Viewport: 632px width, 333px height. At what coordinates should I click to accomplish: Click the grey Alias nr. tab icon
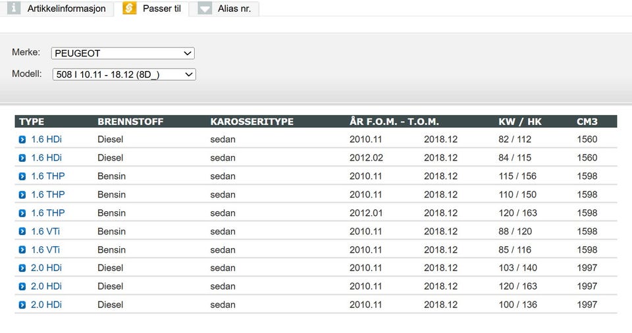point(205,9)
